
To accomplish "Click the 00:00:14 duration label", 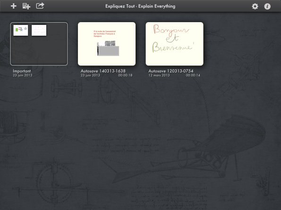I will (x=193, y=75).
